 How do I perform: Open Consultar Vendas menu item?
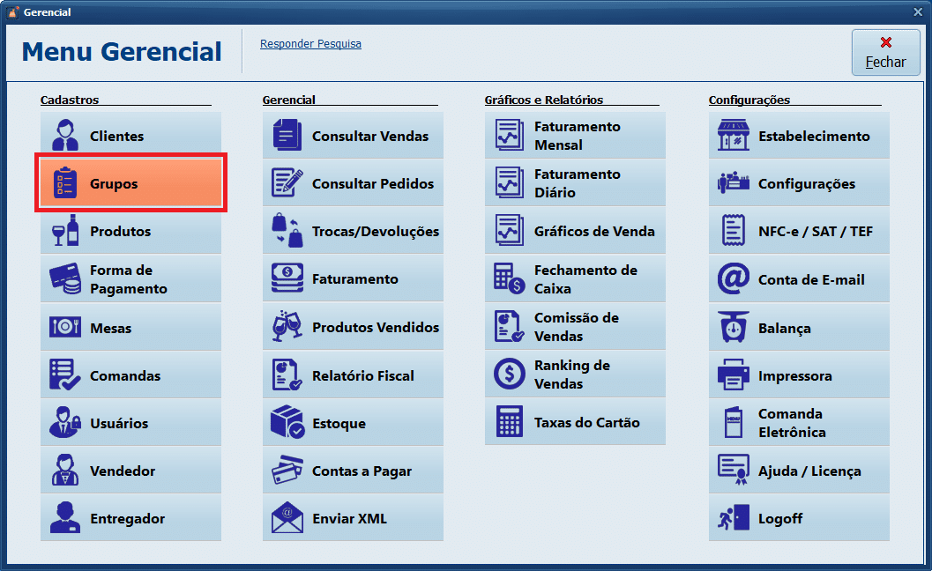pyautogui.click(x=353, y=136)
